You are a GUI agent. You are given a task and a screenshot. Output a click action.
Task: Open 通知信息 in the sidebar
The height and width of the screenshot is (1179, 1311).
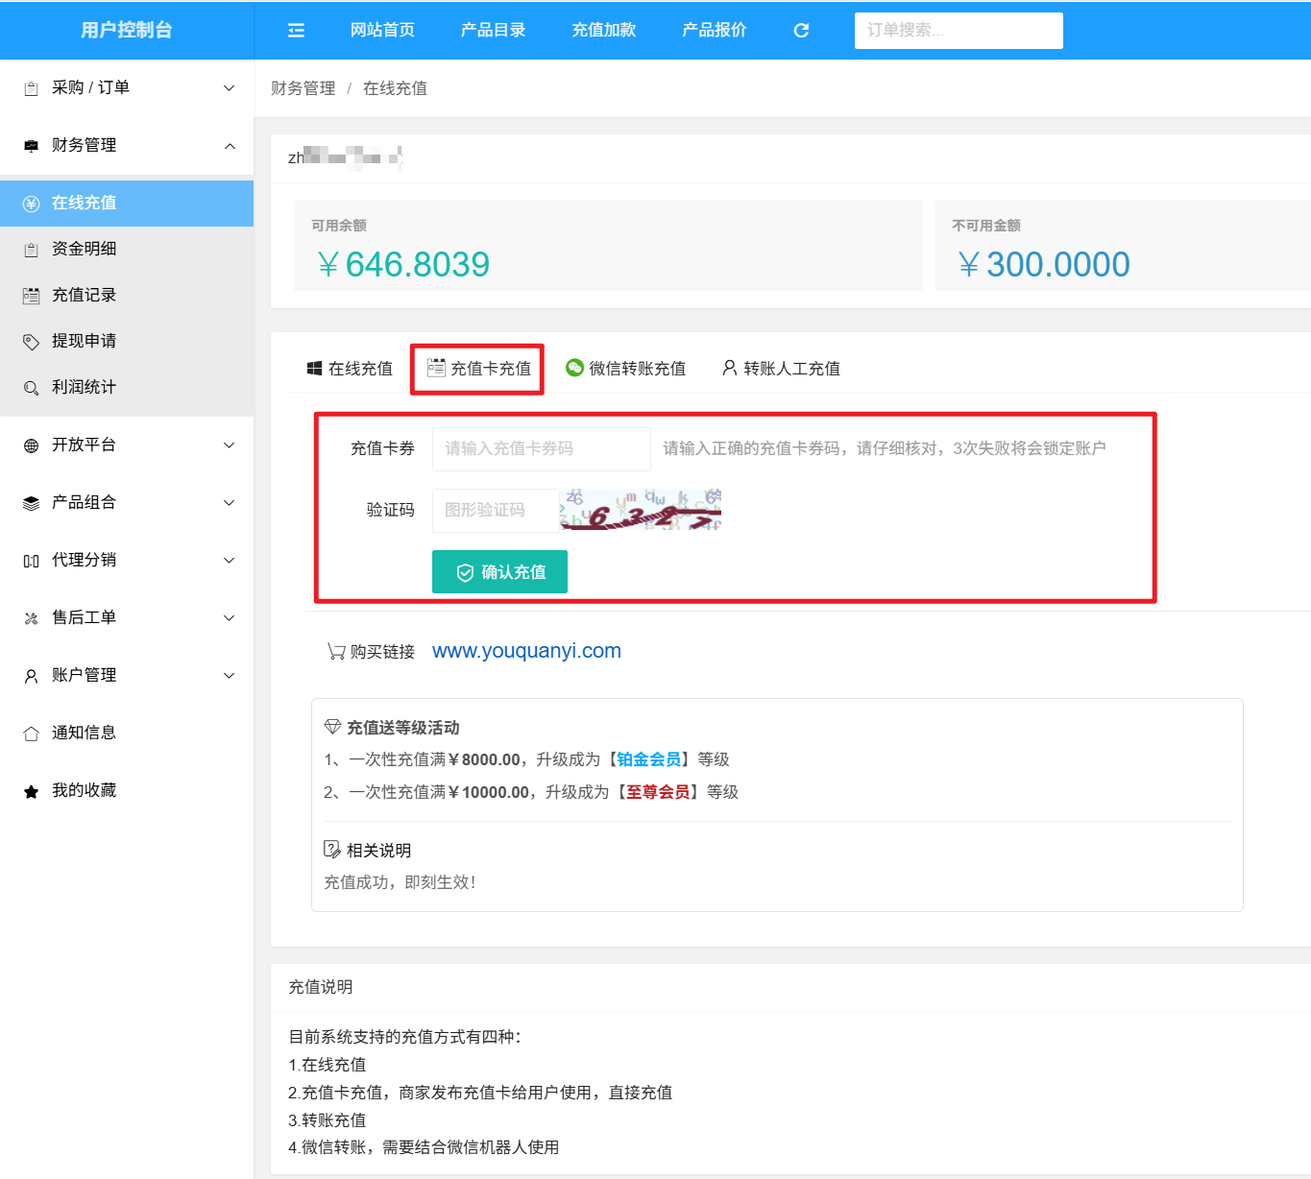pyautogui.click(x=84, y=733)
